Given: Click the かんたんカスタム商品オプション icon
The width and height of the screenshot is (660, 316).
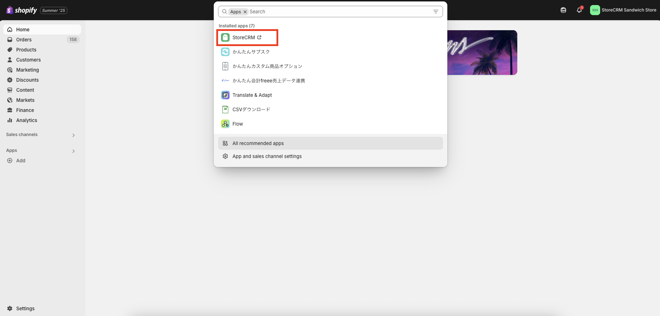Looking at the screenshot, I should [225, 66].
